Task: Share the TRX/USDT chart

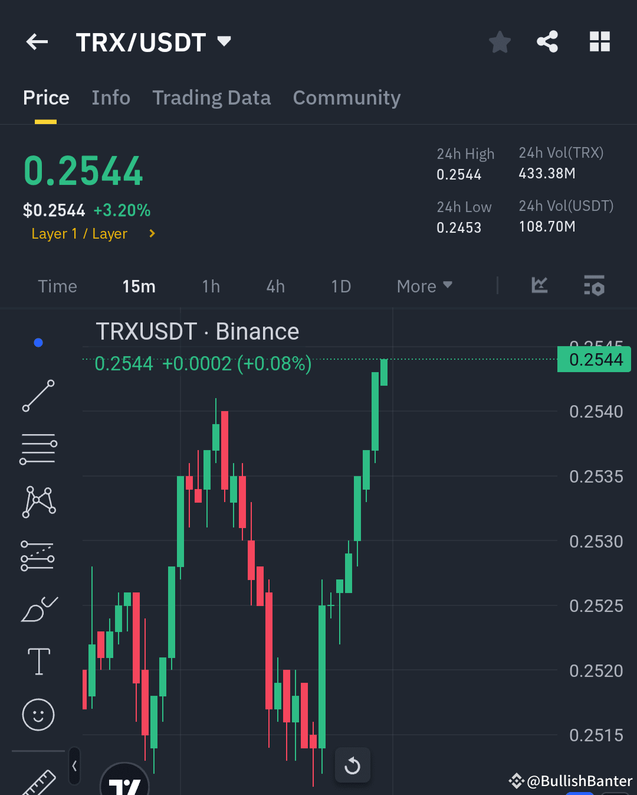Action: [x=547, y=41]
